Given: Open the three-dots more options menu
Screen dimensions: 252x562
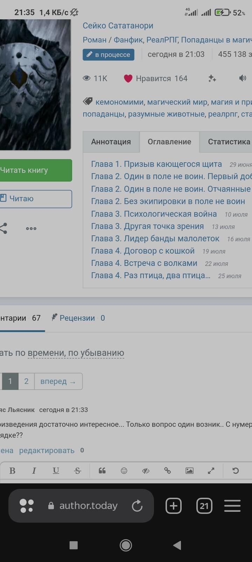Looking at the screenshot, I should pyautogui.click(x=31, y=229).
